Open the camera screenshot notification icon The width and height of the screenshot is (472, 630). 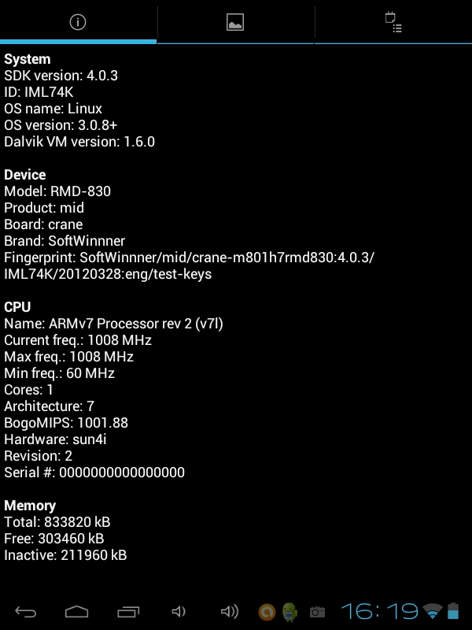[317, 612]
